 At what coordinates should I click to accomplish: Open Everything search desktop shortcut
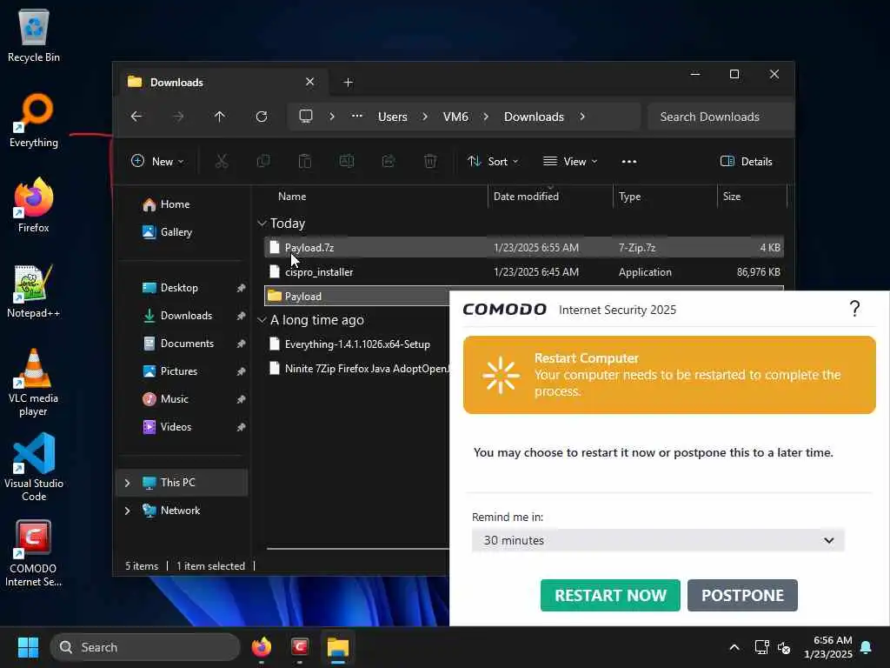(34, 120)
